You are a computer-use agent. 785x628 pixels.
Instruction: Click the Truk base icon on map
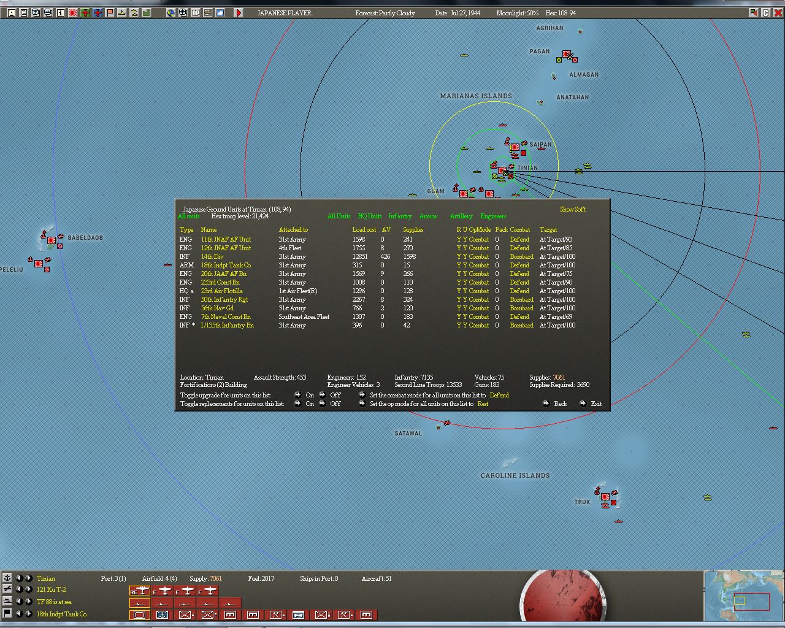point(605,497)
